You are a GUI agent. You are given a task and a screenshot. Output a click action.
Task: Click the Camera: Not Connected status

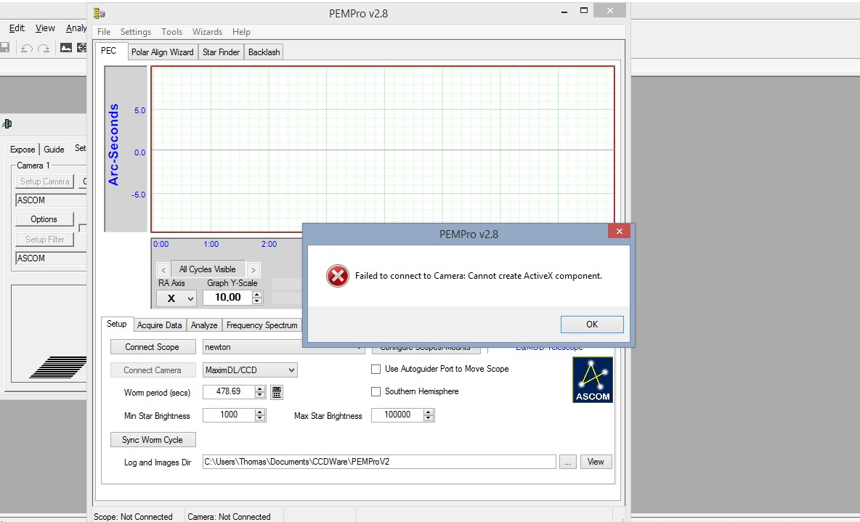pyautogui.click(x=229, y=516)
